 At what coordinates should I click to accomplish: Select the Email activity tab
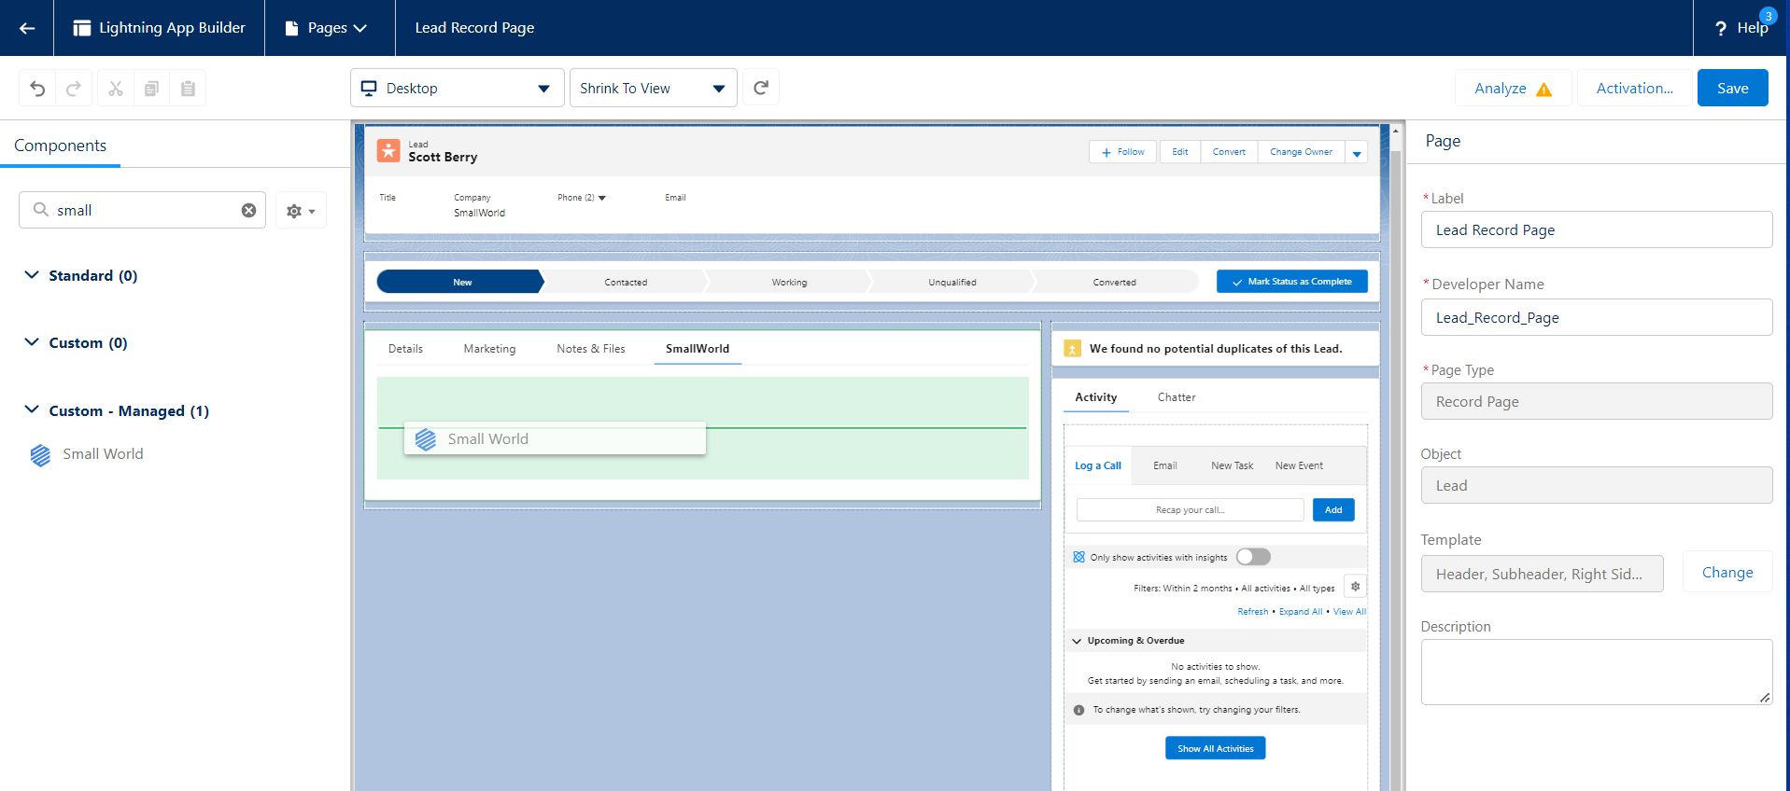click(1165, 465)
